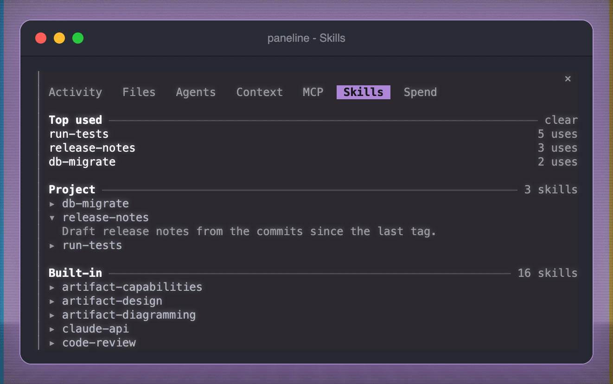Expand the run-tests project skill arrow

[52, 245]
